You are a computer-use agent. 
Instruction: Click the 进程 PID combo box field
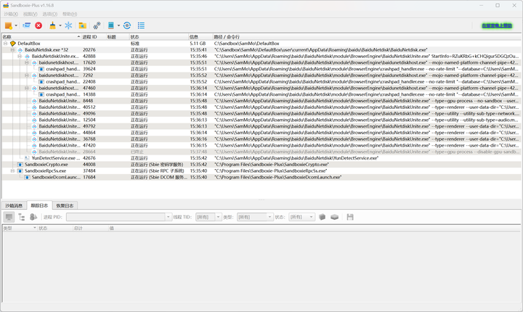pos(115,217)
